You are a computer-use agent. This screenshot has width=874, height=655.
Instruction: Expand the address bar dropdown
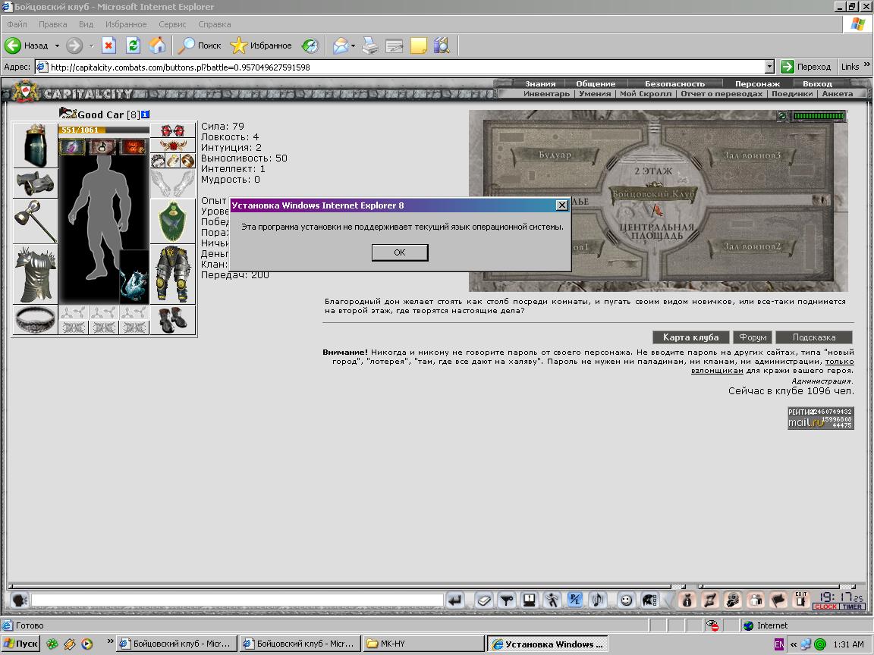pos(769,67)
